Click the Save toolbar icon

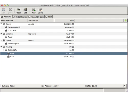(4, 10)
